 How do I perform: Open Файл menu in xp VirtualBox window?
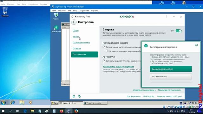point(54,10)
